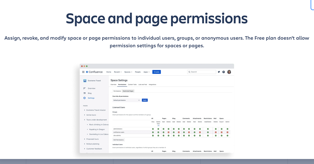Click confluence-users Pages Add green check
Viewport: 314px width, 164px height.
coord(163,132)
